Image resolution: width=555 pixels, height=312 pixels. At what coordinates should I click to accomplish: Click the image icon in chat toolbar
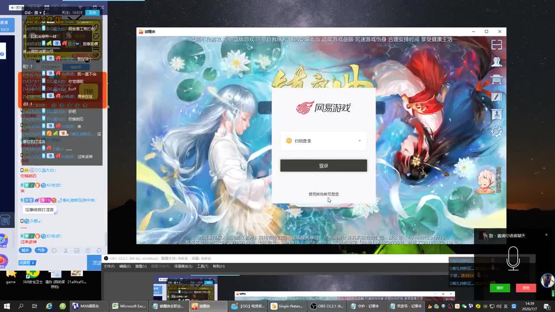click(x=77, y=250)
